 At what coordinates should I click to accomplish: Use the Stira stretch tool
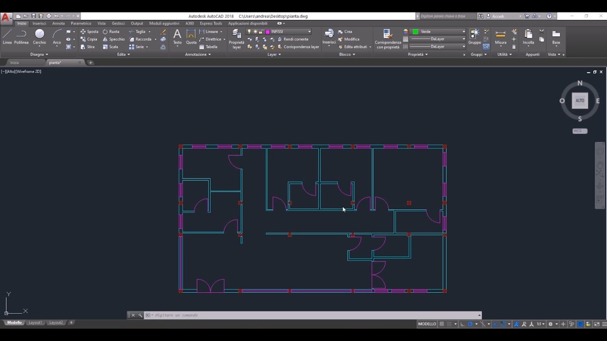coord(88,47)
